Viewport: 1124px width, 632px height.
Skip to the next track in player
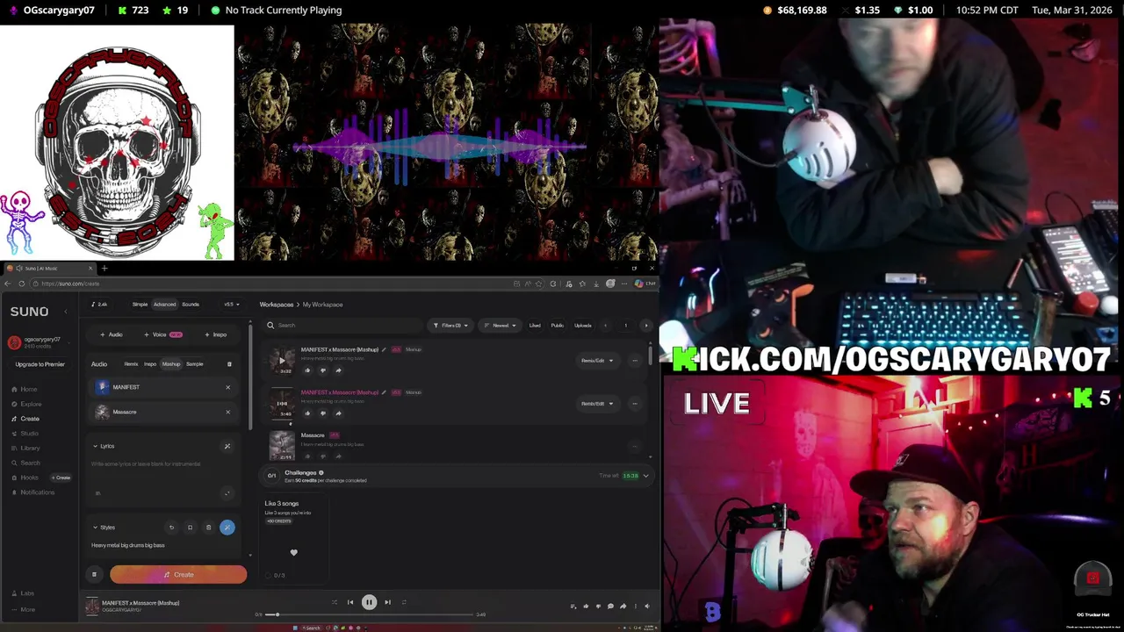tap(387, 602)
